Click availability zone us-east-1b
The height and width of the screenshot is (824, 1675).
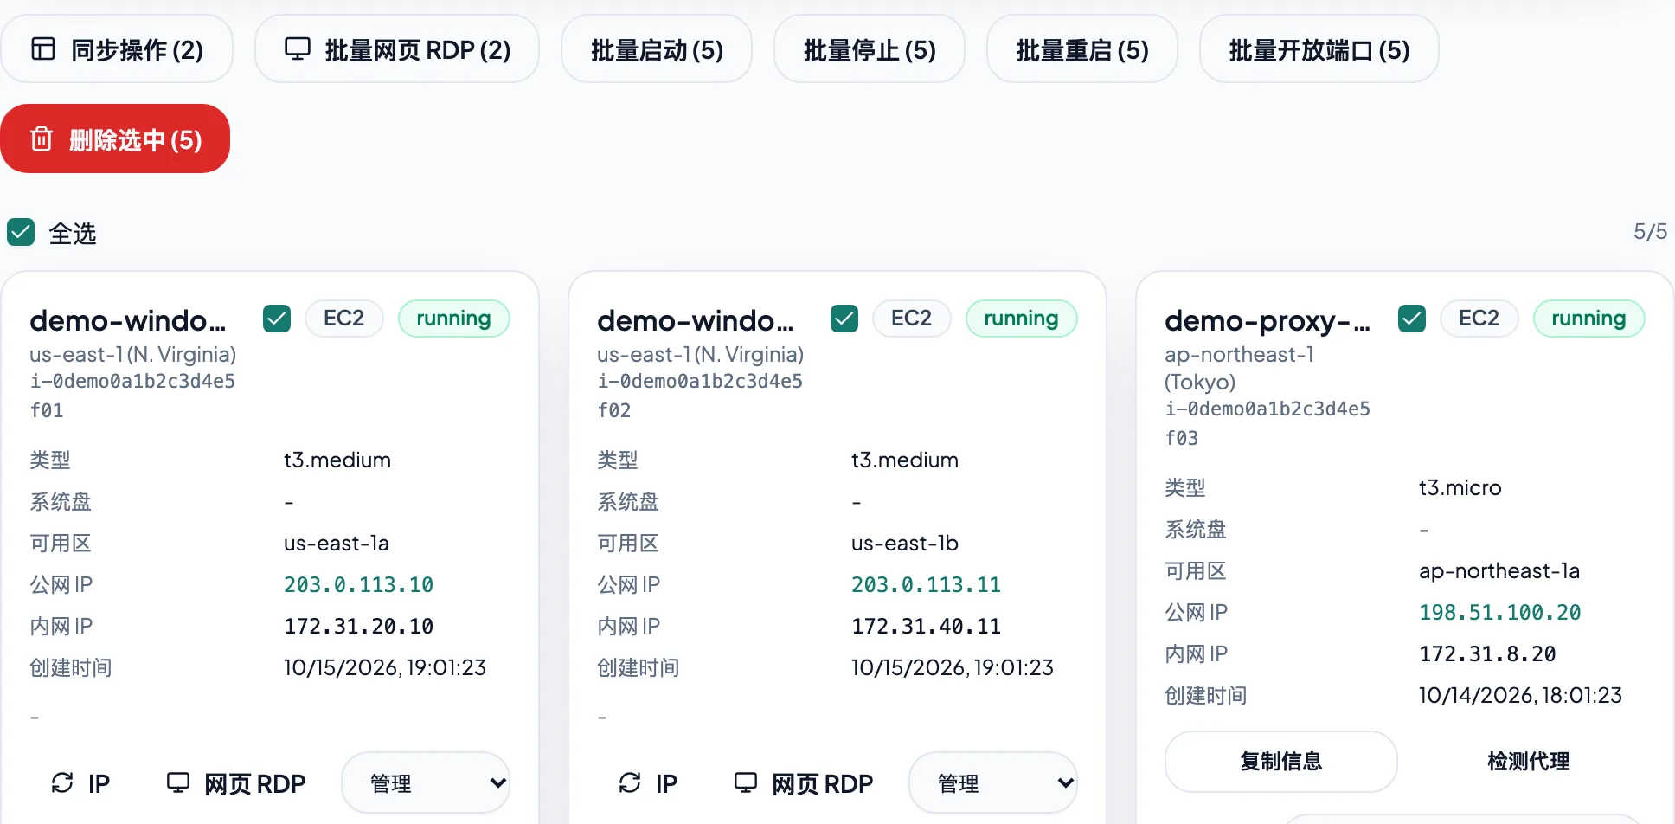tap(904, 544)
